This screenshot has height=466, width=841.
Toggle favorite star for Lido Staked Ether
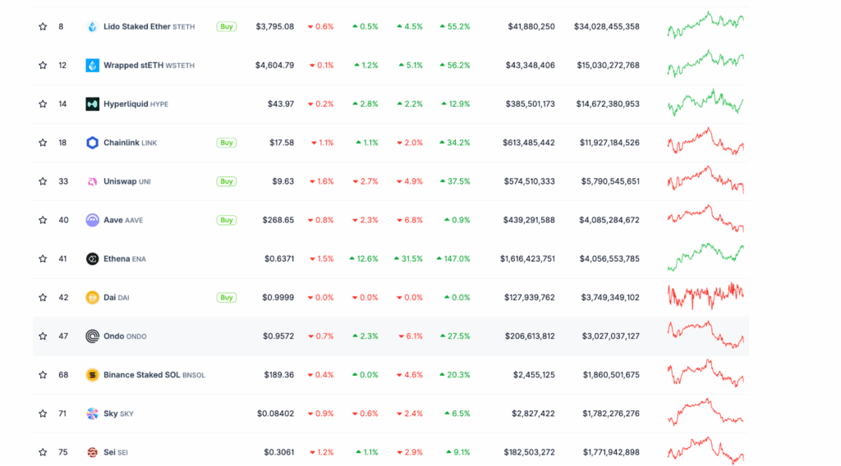coord(43,26)
